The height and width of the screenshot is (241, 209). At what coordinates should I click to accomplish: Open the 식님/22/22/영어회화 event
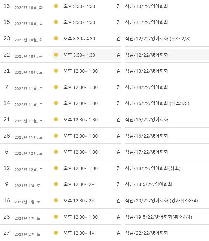tap(147, 233)
